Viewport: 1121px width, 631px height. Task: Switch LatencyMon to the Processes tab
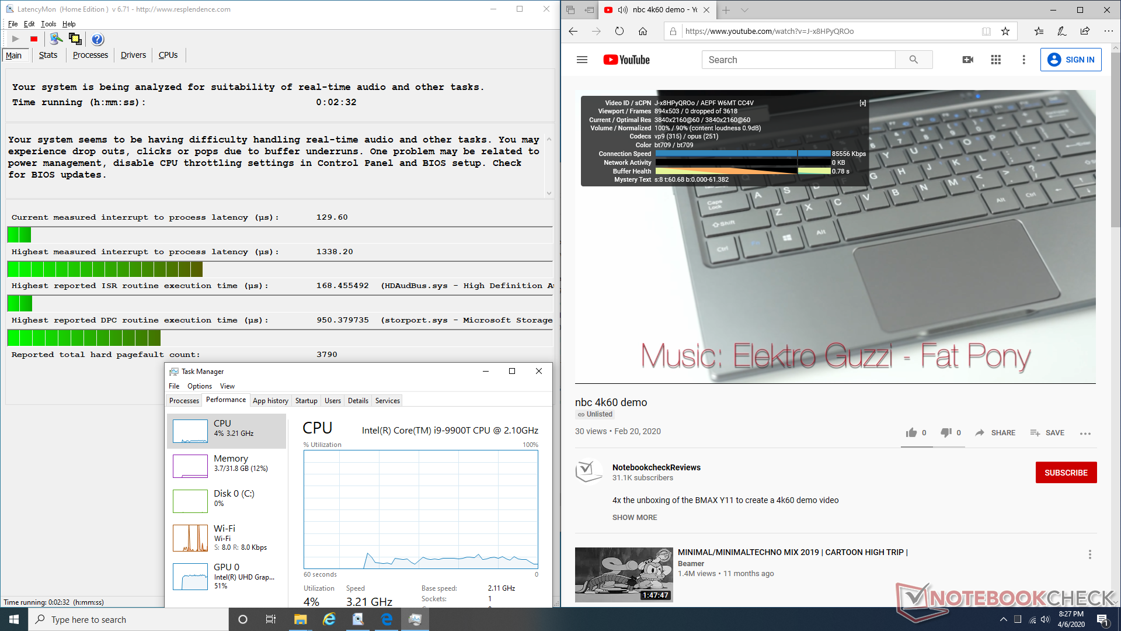point(90,55)
